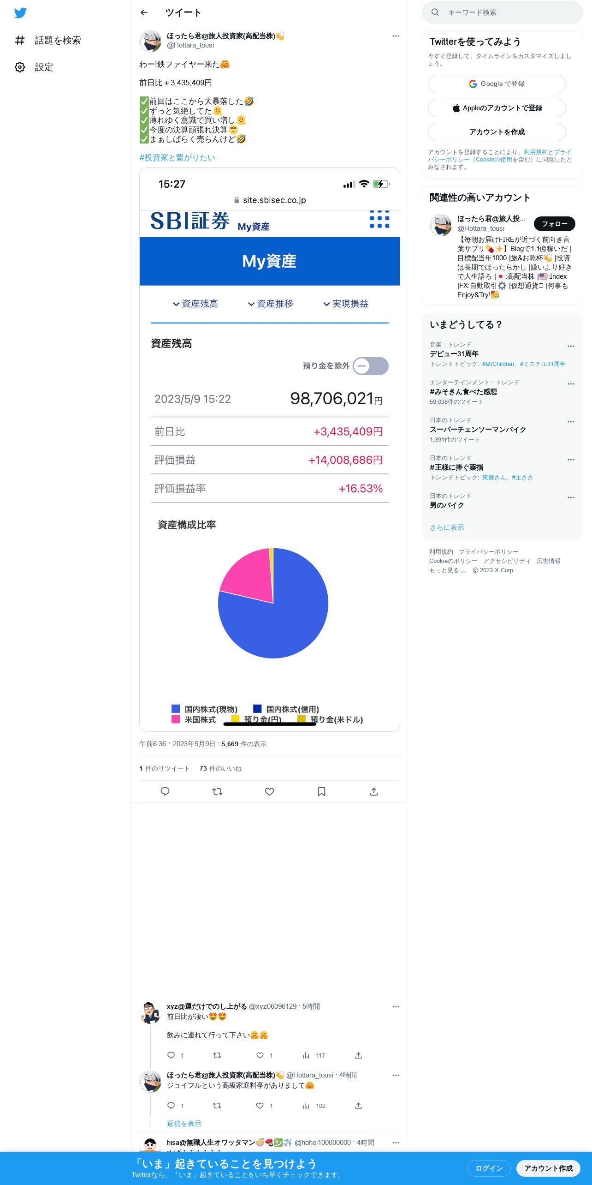592x1185 pixels.
Task: Open settings gear in the left sidebar
Action: pyautogui.click(x=20, y=67)
